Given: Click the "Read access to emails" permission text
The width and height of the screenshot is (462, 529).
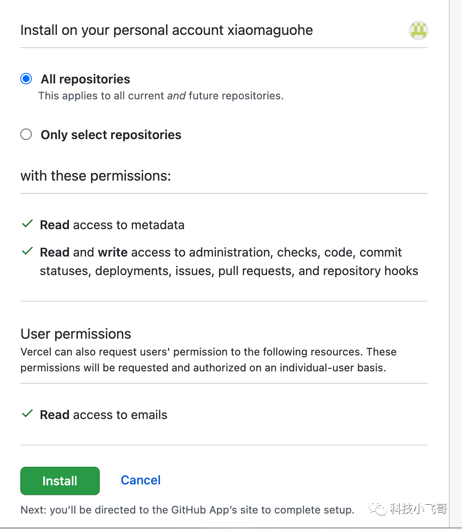Looking at the screenshot, I should click(103, 415).
